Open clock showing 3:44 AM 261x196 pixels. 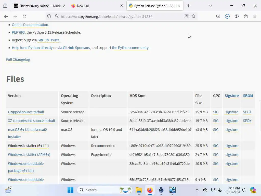(x=233, y=190)
